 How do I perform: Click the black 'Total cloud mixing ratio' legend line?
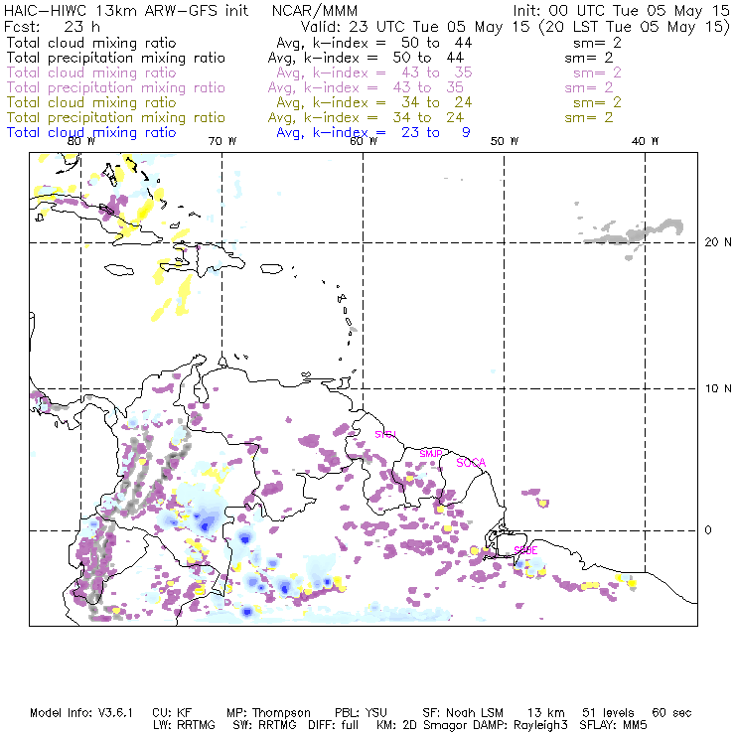tap(91, 43)
